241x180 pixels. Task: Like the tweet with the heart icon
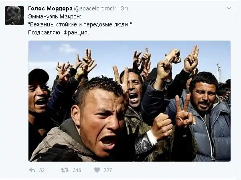click(97, 170)
